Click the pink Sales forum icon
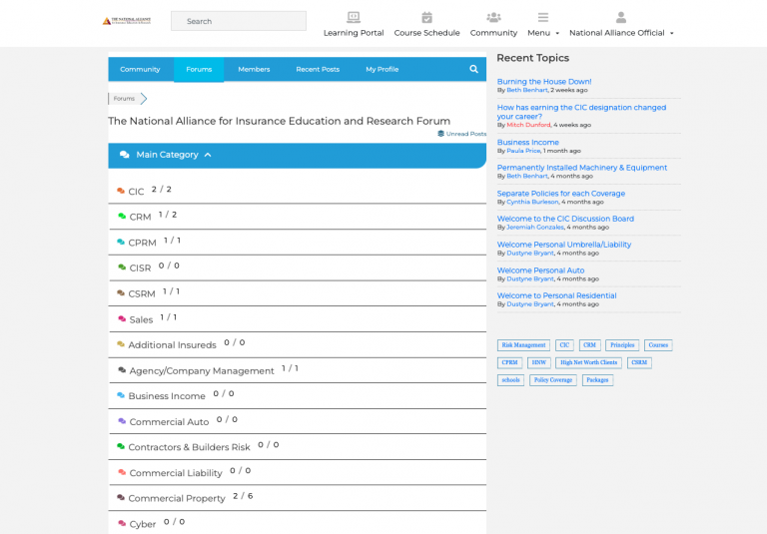The height and width of the screenshot is (534, 767). [122, 318]
